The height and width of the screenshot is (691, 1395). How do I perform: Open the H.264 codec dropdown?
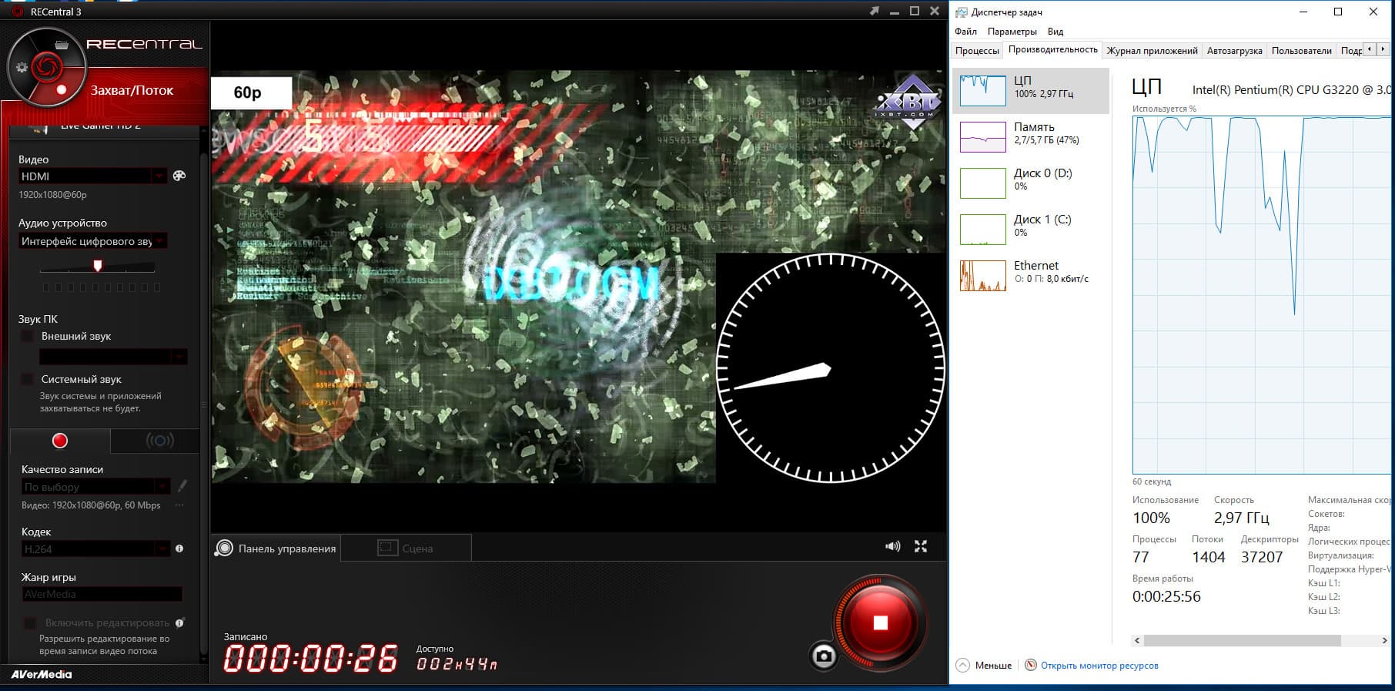click(162, 549)
